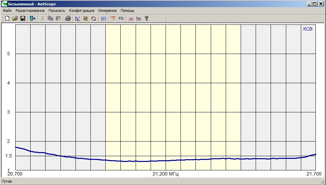Click the Cut scissors icon
326x185 pixels.
pyautogui.click(x=42, y=18)
